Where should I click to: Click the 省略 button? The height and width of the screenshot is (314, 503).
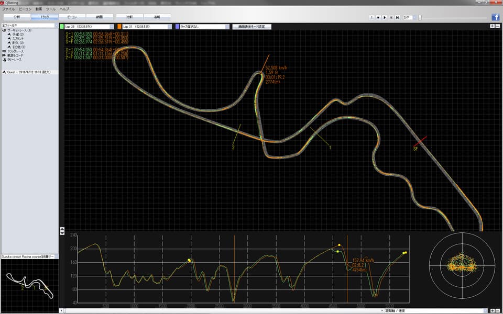157,17
